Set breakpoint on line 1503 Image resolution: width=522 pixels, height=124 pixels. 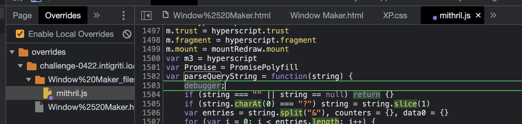coord(151,85)
